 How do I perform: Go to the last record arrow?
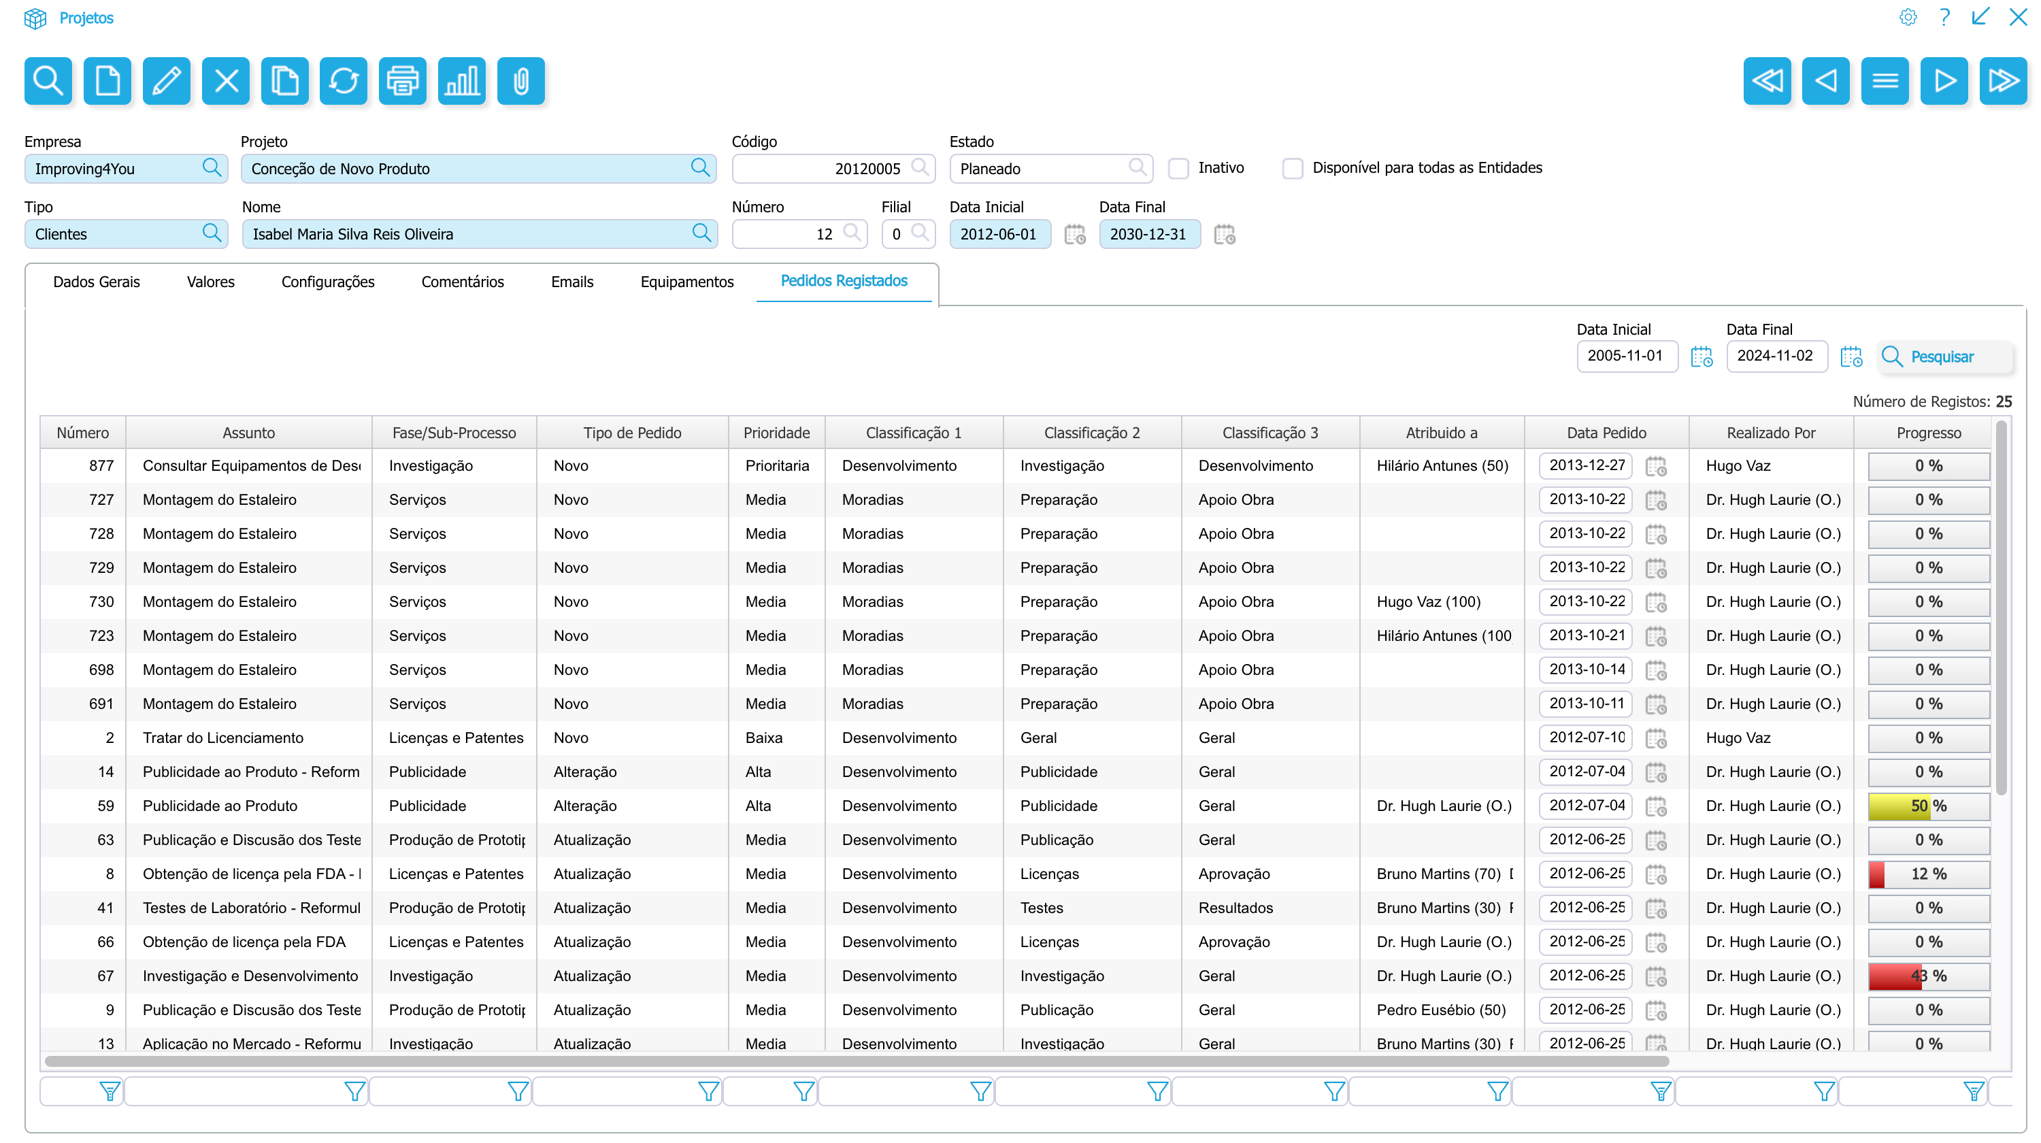[x=2002, y=81]
